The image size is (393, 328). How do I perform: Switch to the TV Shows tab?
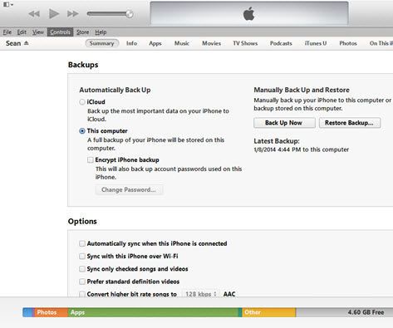pyautogui.click(x=245, y=43)
